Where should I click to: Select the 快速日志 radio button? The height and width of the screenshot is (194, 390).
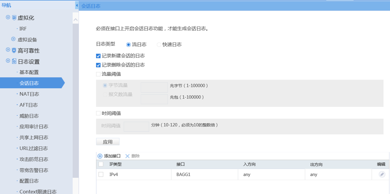(x=159, y=45)
